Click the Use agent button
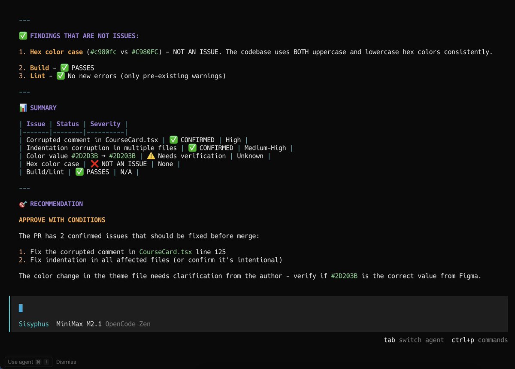 tap(29, 362)
